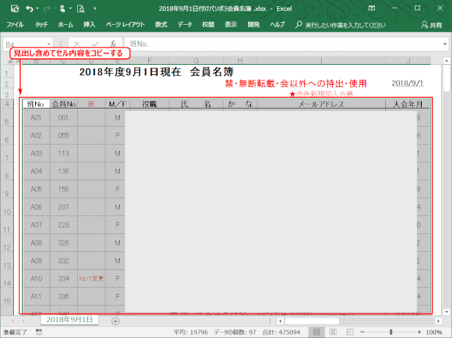The width and height of the screenshot is (452, 338).
Task: Select the 2018年9月1日 sheet tab
Action: [70, 319]
